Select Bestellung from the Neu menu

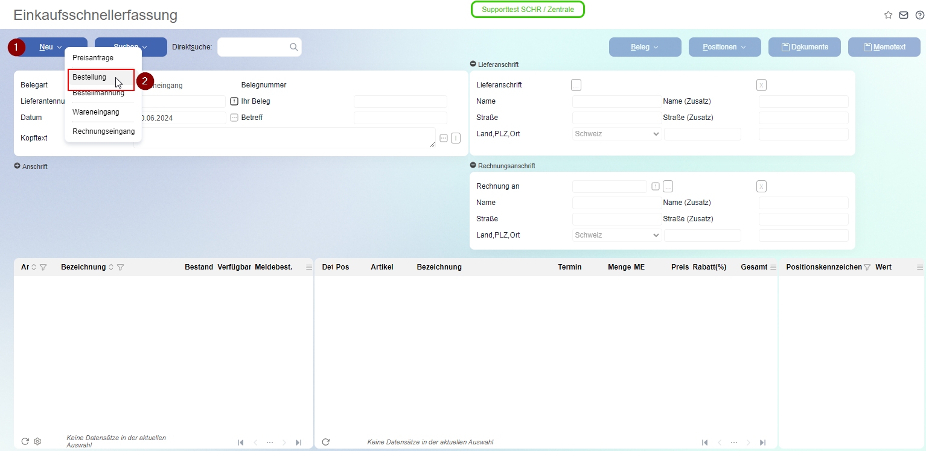point(89,77)
